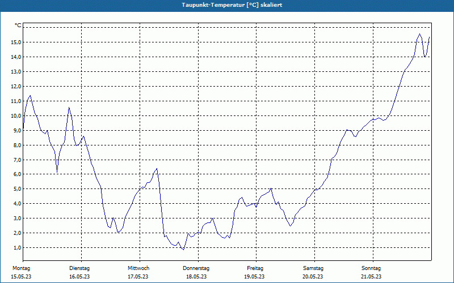
Task: Select the 12,0 y-axis label
Action: tap(16, 87)
